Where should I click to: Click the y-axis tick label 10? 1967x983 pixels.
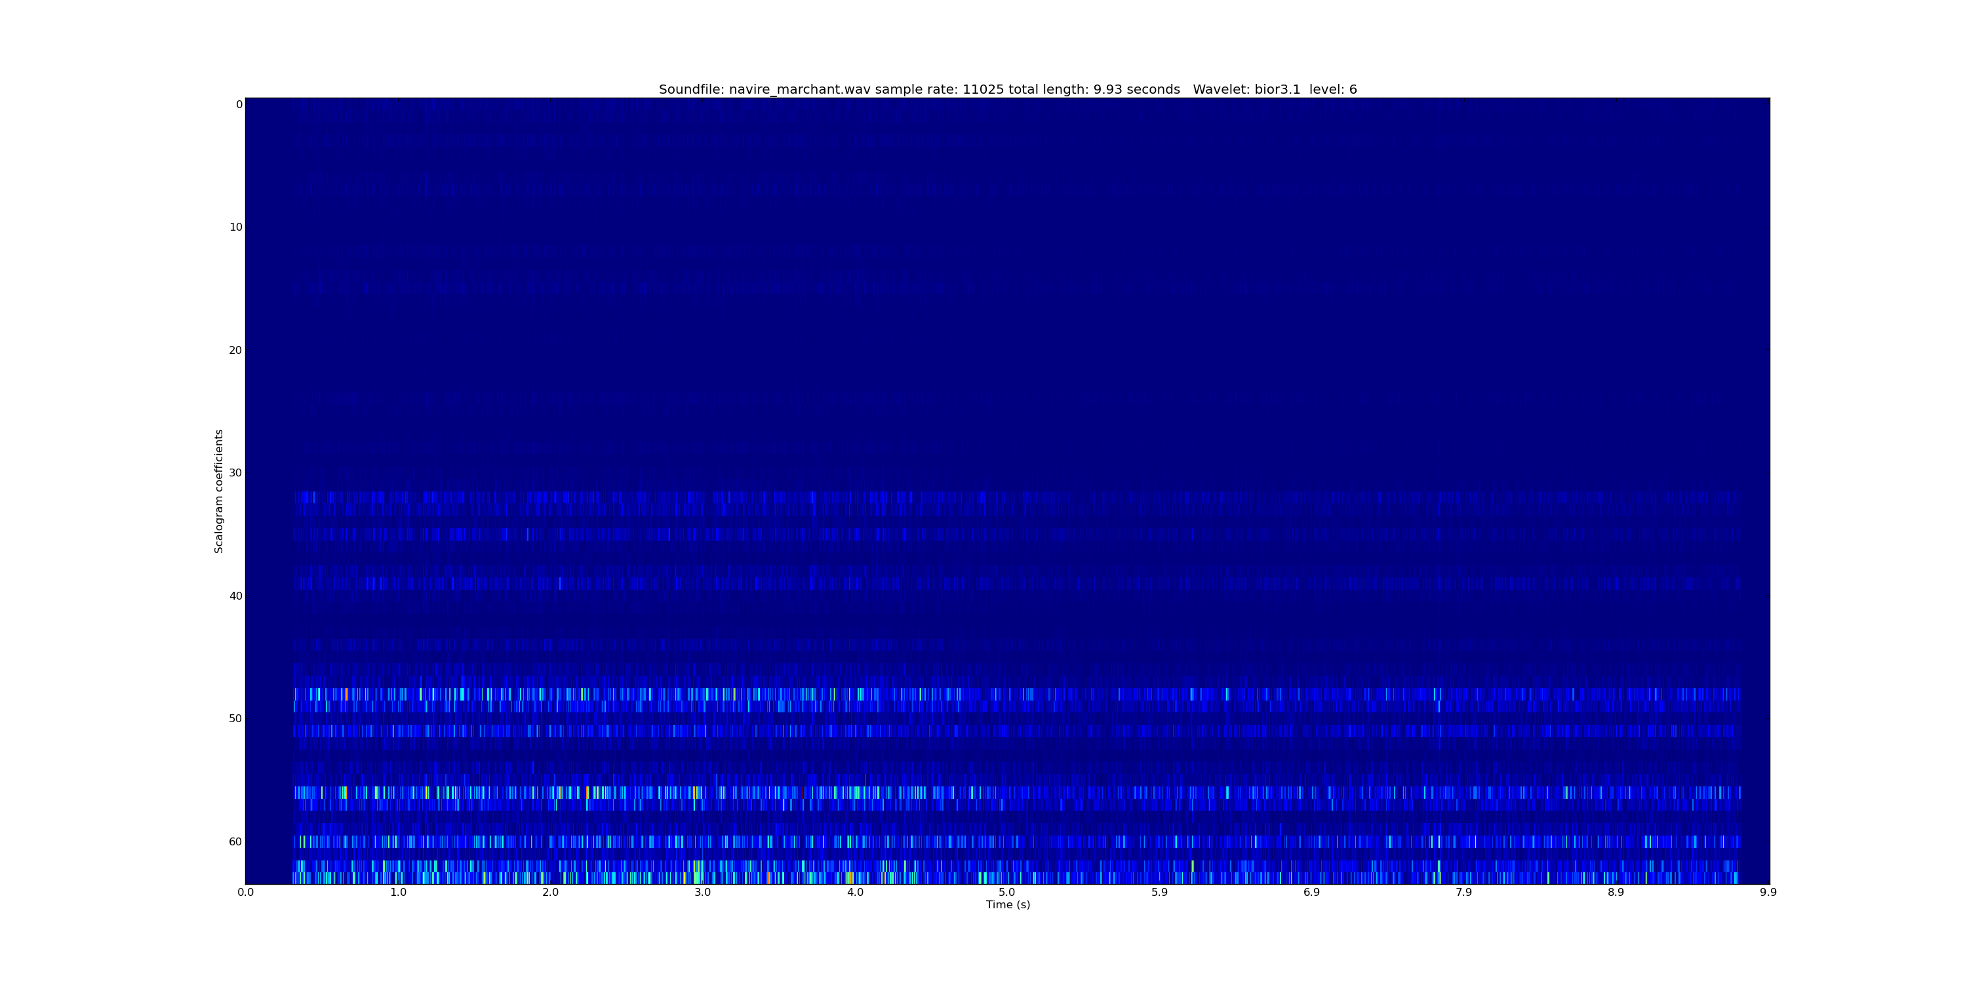point(235,227)
